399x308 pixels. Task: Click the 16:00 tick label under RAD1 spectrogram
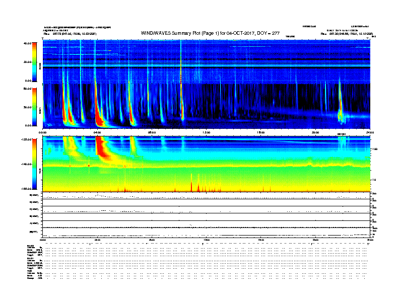coord(261,132)
